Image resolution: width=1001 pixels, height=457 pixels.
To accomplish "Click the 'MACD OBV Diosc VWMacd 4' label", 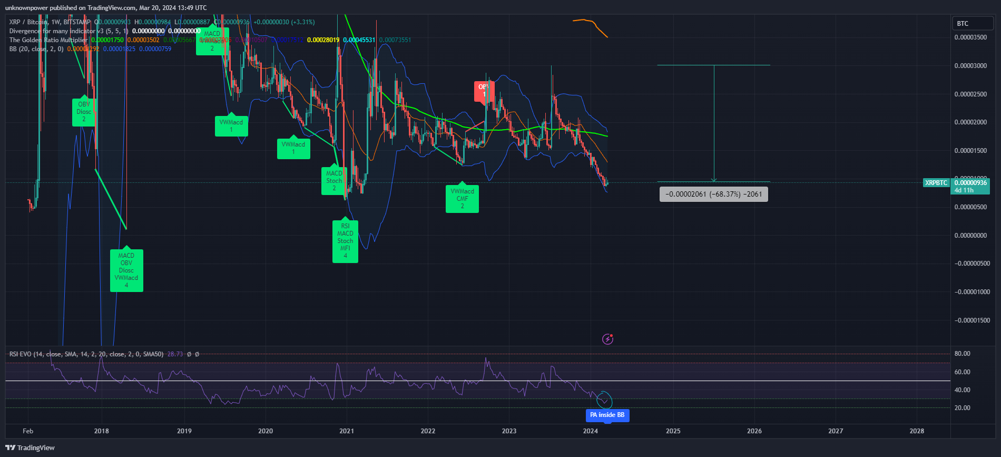I will click(126, 270).
